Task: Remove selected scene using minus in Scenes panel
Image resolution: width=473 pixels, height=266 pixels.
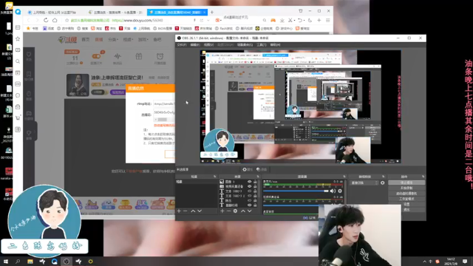Action: coord(186,211)
